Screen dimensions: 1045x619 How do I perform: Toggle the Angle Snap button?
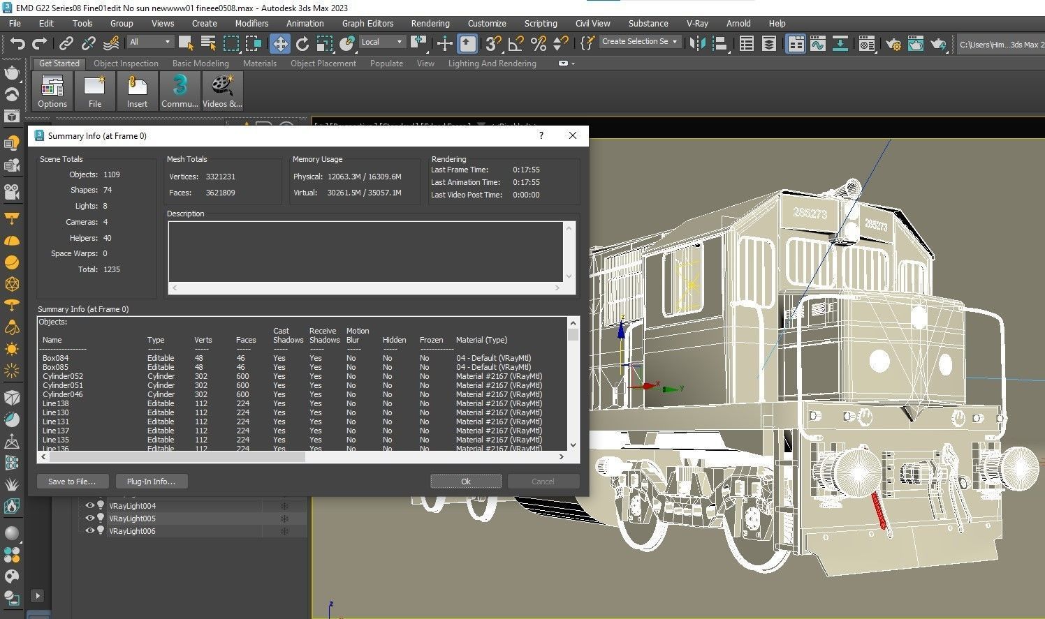click(516, 44)
